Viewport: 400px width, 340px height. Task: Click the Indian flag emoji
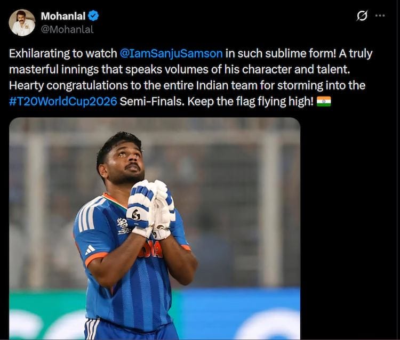323,101
